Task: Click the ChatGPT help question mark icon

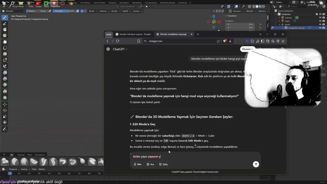Action: [x=282, y=49]
